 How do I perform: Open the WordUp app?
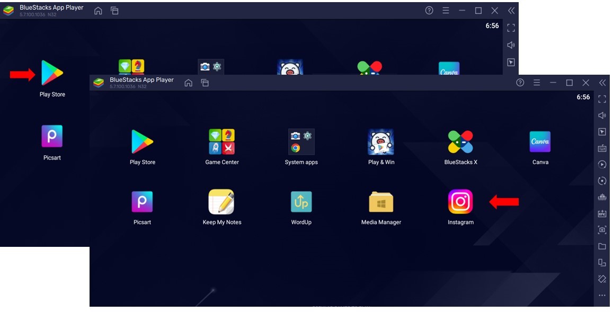301,202
